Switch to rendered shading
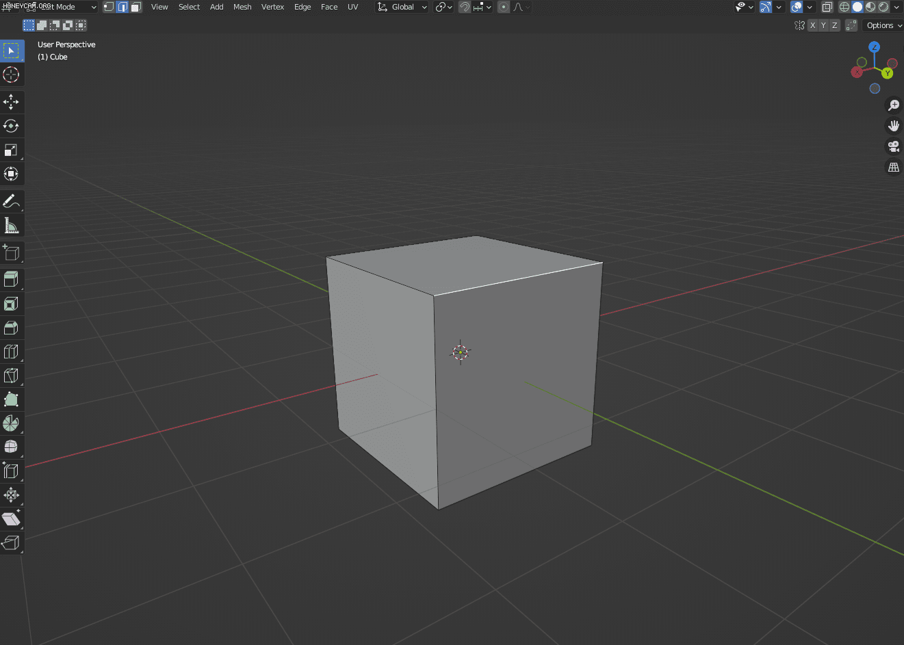Viewport: 904px width, 645px height. (x=883, y=7)
